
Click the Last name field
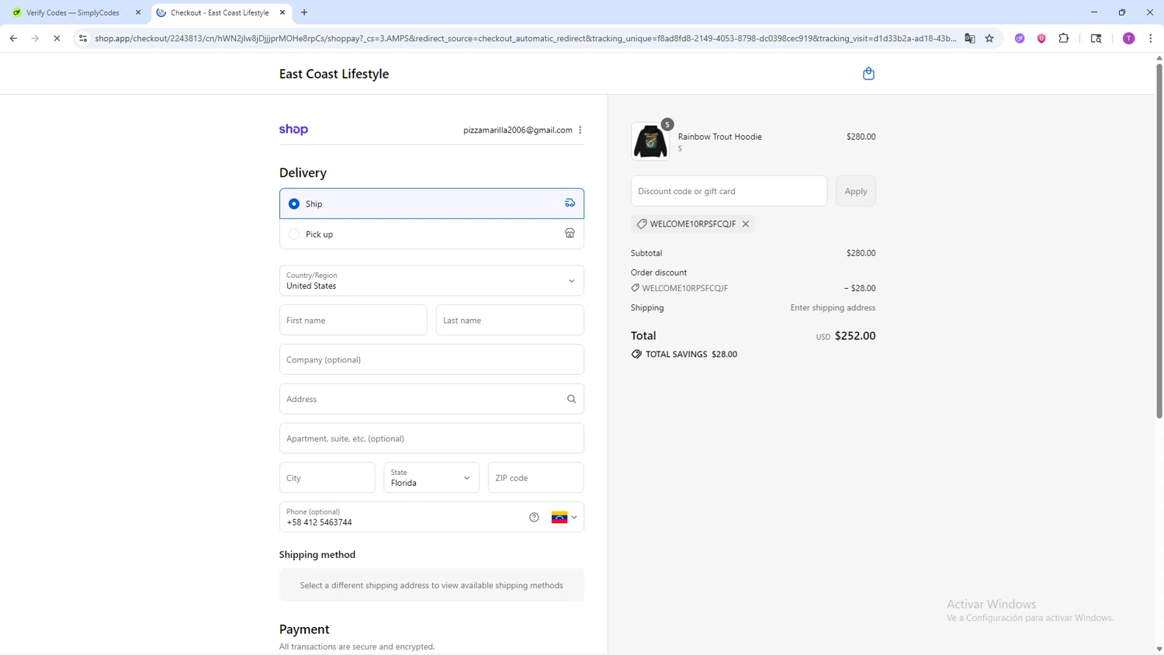(510, 320)
